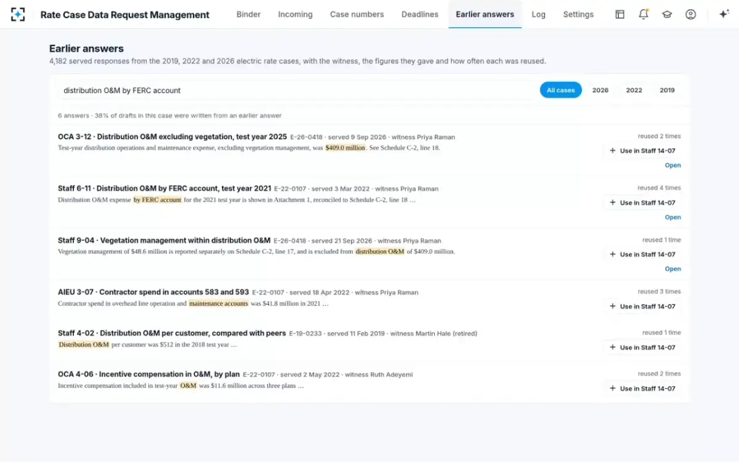Click the 'reused 4 times' label
The height and width of the screenshot is (462, 739).
[659, 188]
